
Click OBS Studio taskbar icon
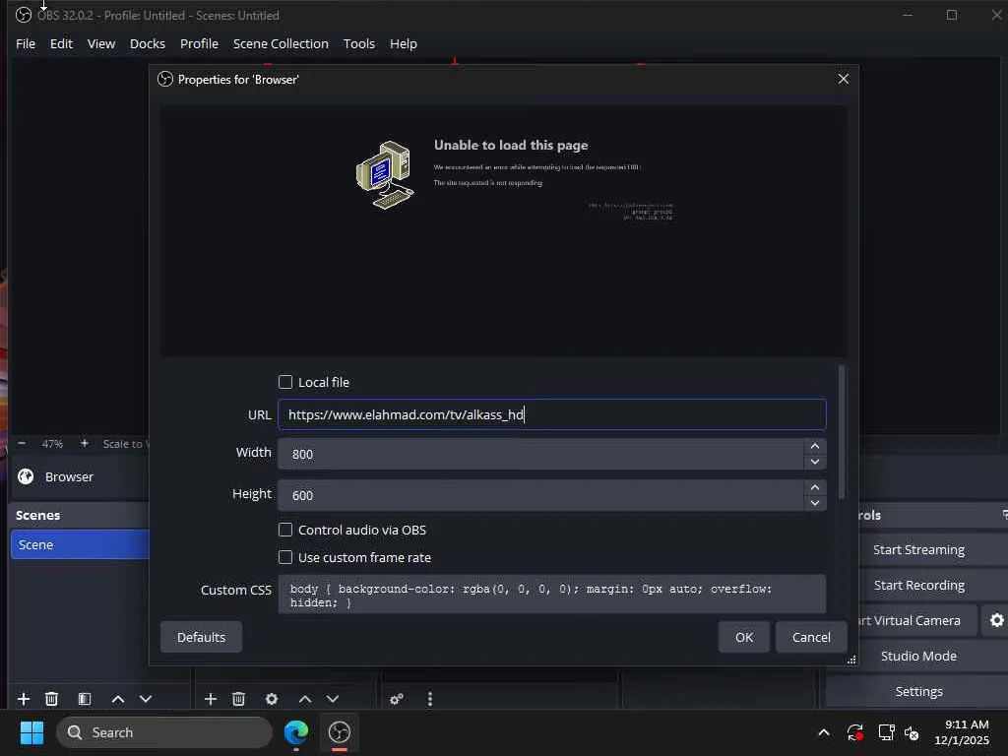[340, 732]
